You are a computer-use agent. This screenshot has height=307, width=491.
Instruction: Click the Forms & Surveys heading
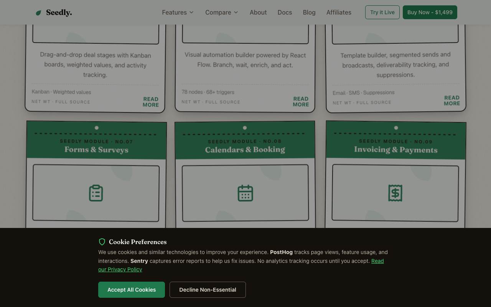coord(96,150)
